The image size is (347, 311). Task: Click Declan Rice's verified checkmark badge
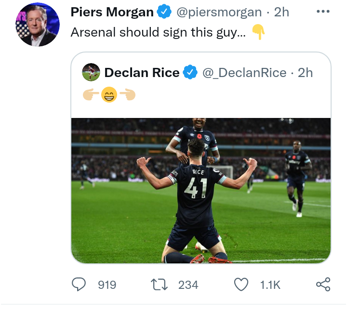[190, 73]
